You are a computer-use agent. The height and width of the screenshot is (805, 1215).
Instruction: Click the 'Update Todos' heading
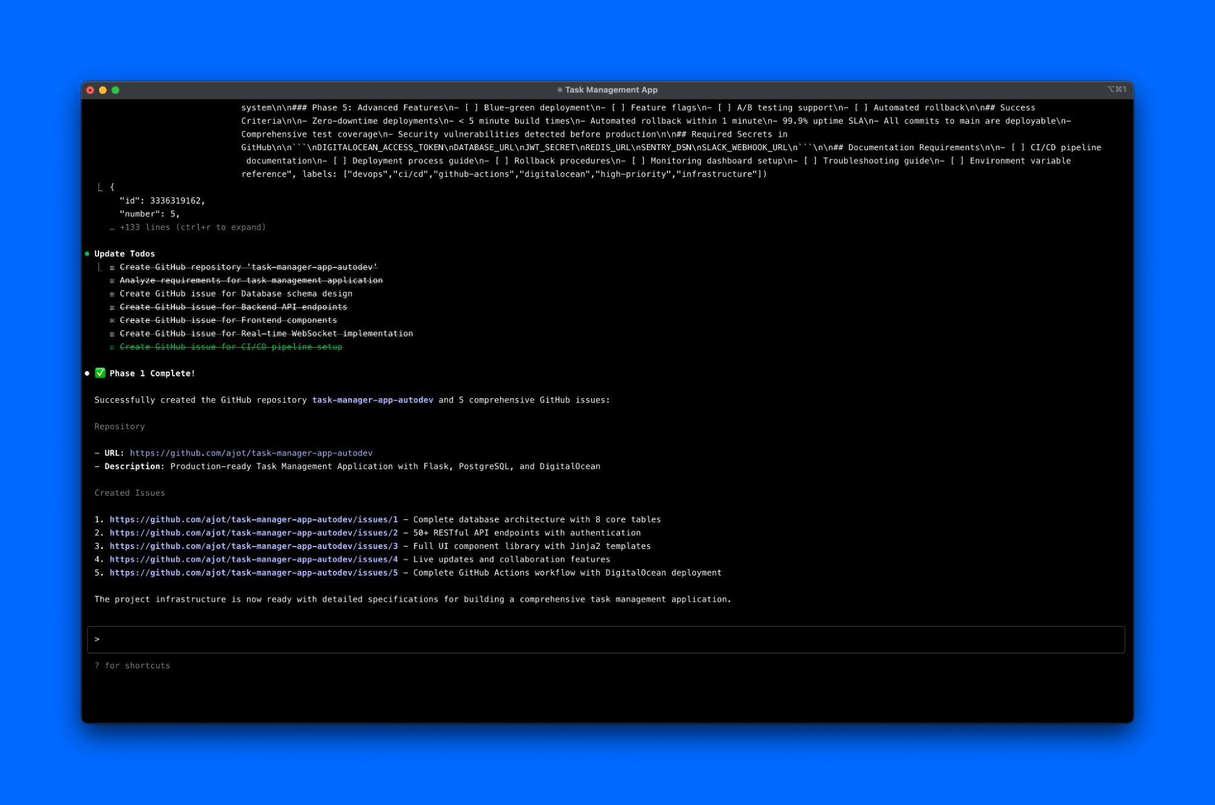[x=125, y=254]
